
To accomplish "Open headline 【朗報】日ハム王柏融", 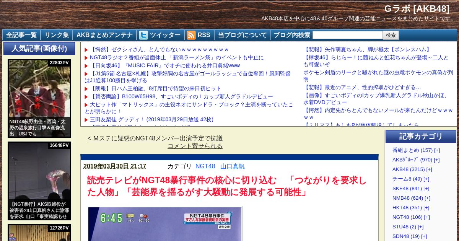I will pos(156,89).
